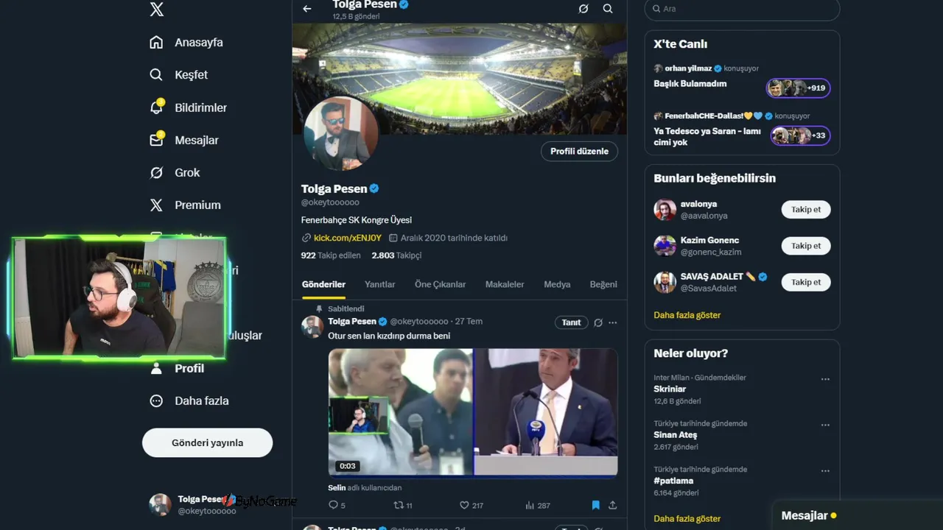Open the pinned post's three-dot menu
The height and width of the screenshot is (530, 943).
point(612,322)
